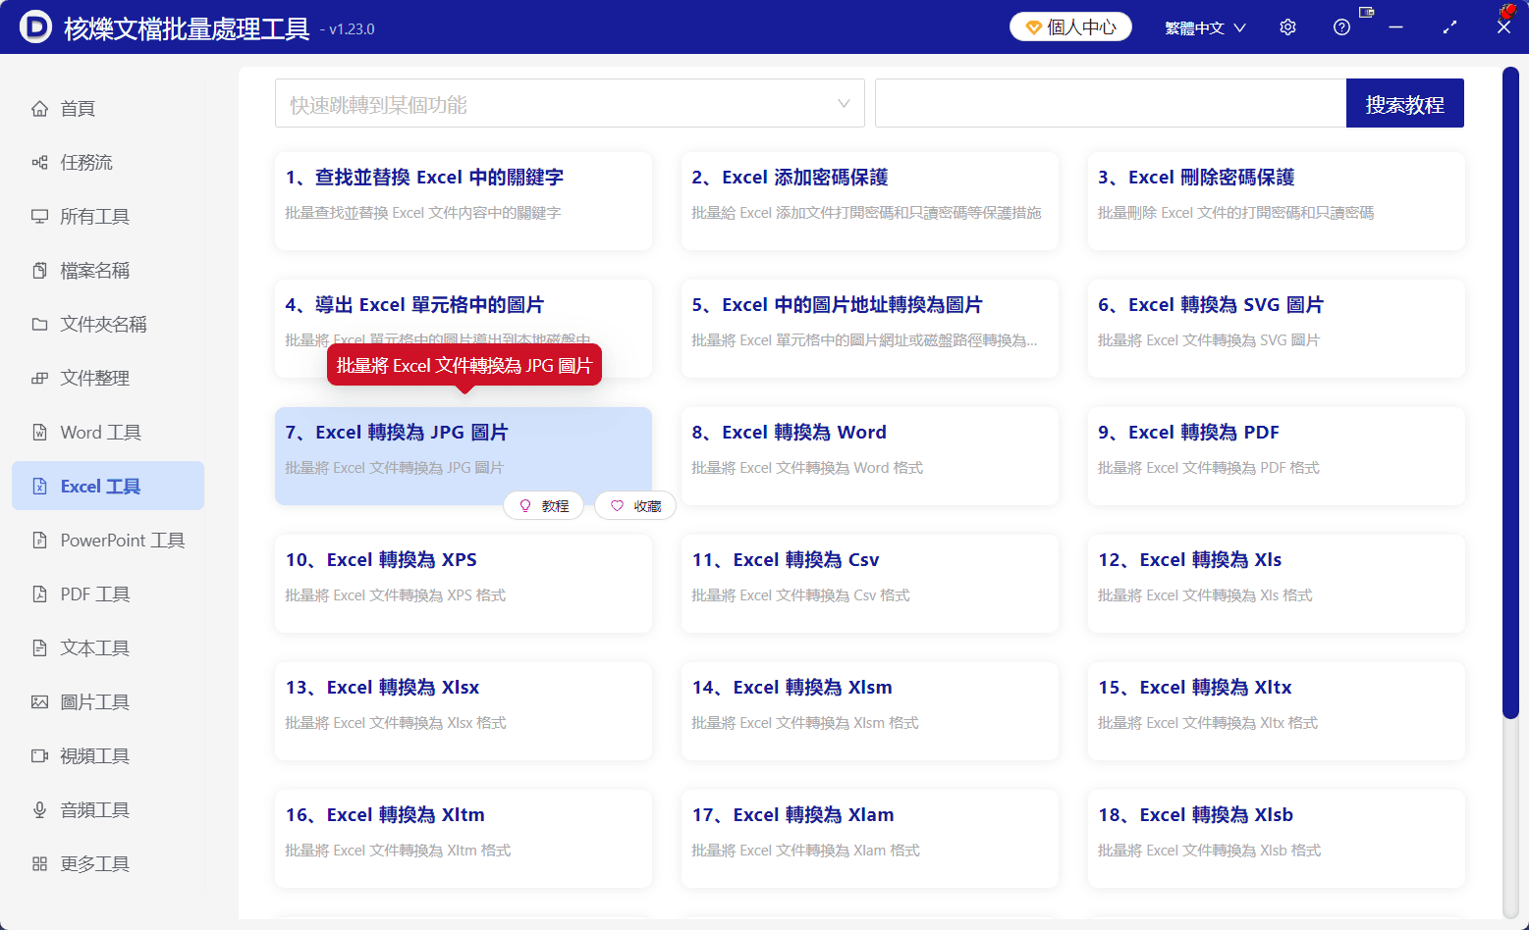Click the video camera icon beside 視頻工具
1529x930 pixels.
point(39,756)
